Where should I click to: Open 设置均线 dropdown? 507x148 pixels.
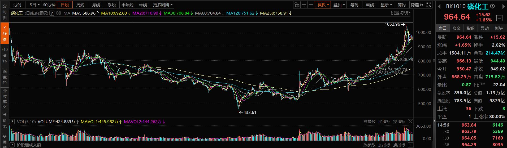pyautogui.click(x=401, y=13)
